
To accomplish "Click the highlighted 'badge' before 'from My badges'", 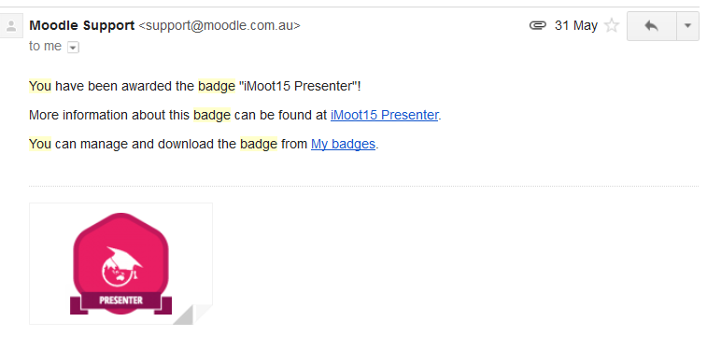I will point(259,145).
